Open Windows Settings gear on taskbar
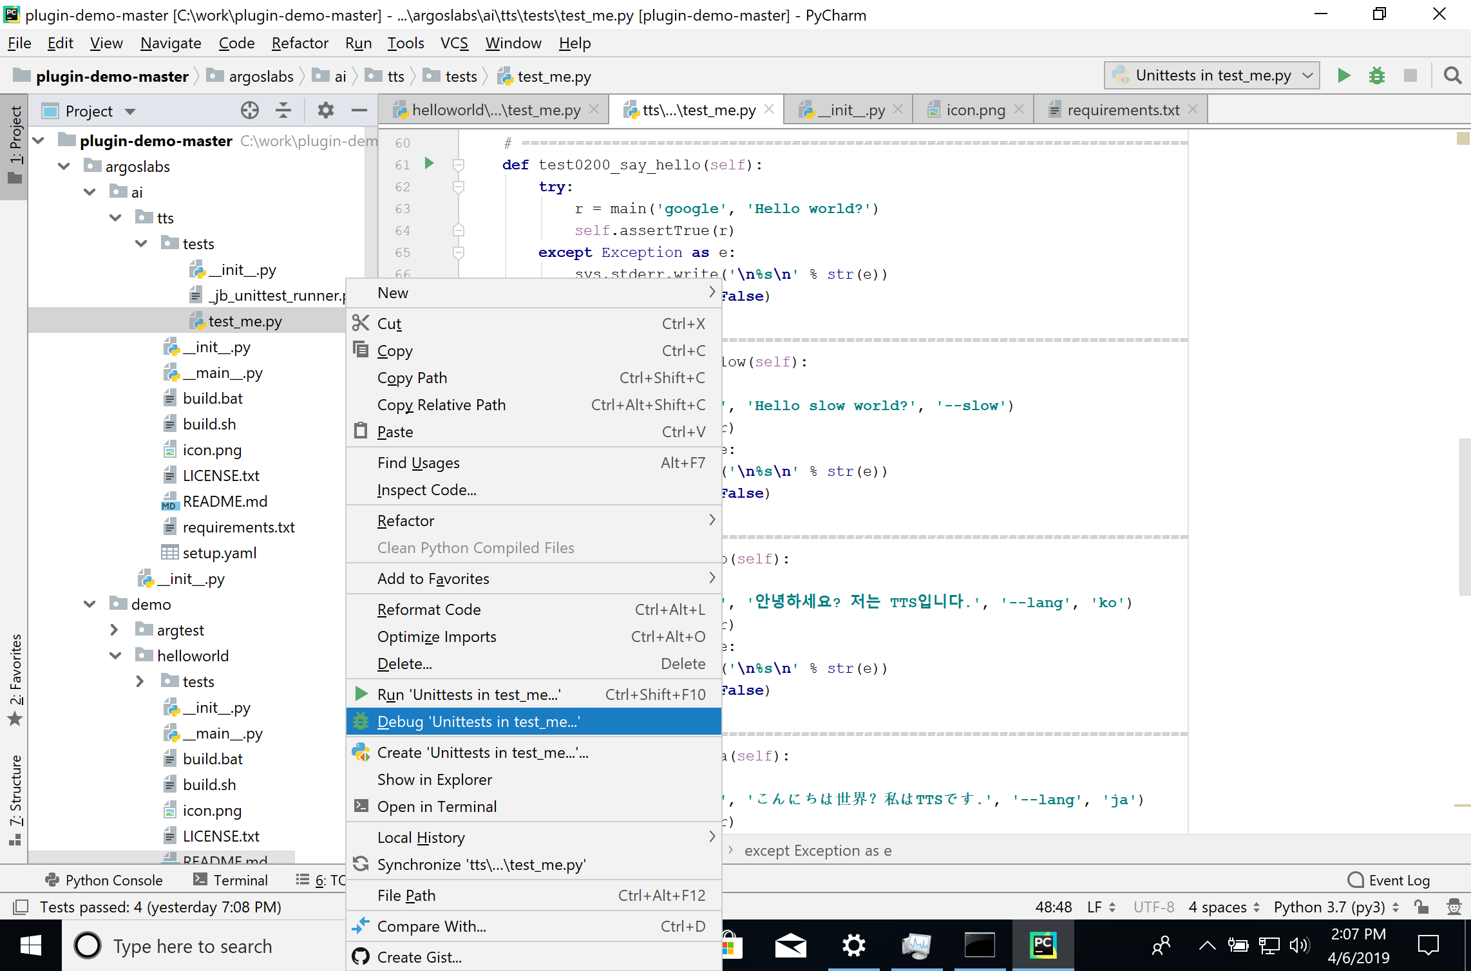This screenshot has width=1471, height=971. 853,946
